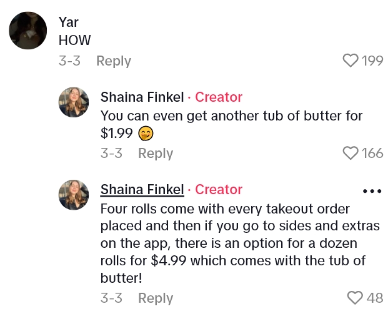
Task: Like Yar's "HOW" comment with the heart
Action: pos(351,61)
